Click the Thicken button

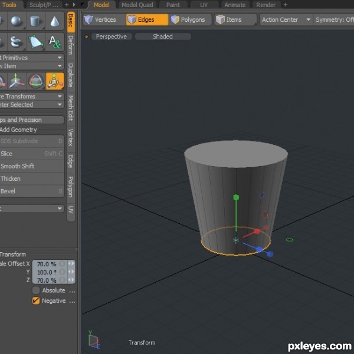32,178
